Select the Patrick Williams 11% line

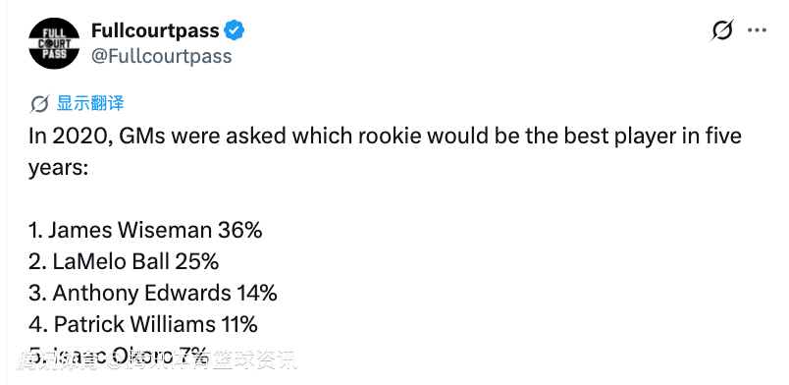(x=143, y=324)
